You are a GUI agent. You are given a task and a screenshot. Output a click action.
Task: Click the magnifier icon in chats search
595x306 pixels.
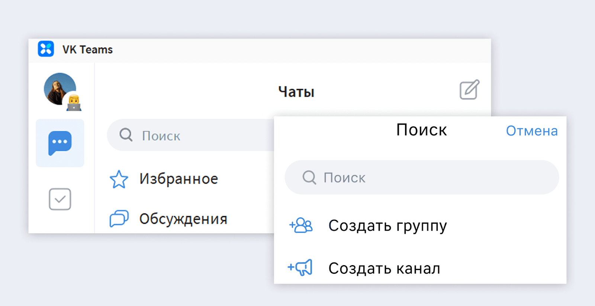tap(126, 135)
